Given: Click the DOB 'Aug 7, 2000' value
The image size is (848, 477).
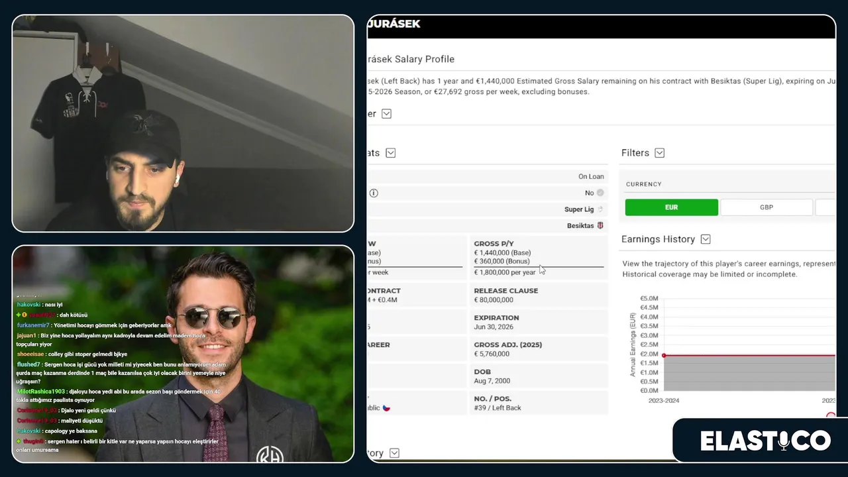Looking at the screenshot, I should click(x=492, y=382).
